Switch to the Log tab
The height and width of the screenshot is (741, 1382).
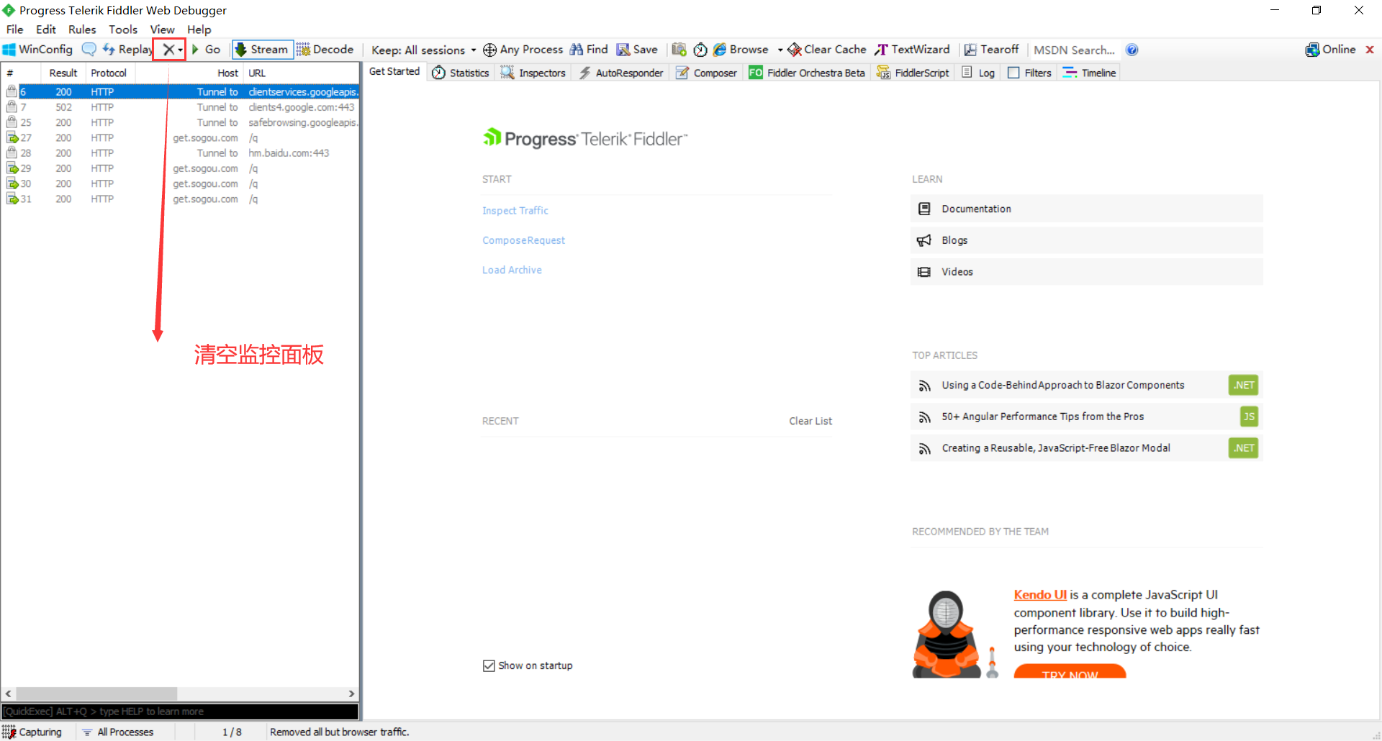point(978,73)
